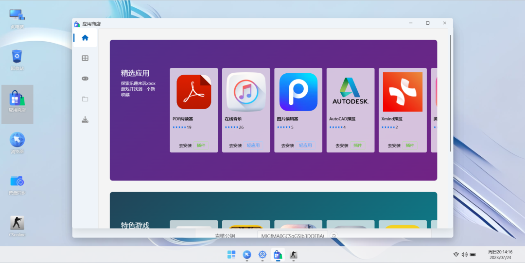Click the 精选应用 section heading
Screen dimensions: 525x263
[135, 73]
